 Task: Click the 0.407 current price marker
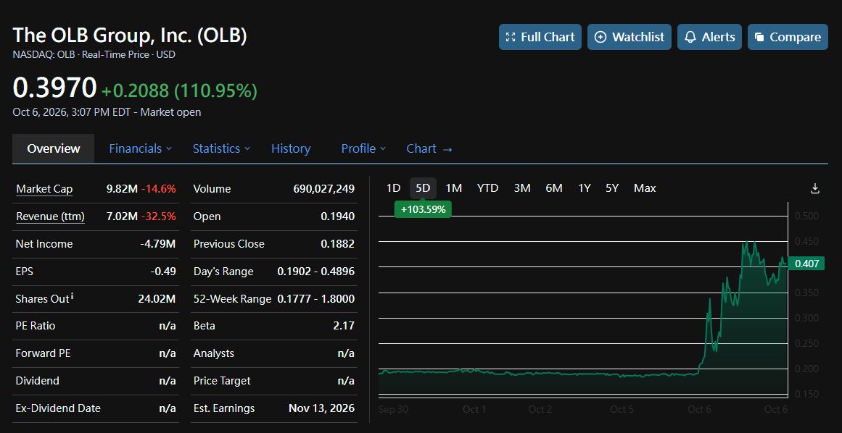(x=806, y=263)
